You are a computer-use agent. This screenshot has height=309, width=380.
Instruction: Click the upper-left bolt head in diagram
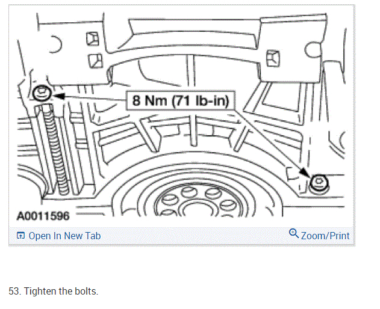point(42,93)
